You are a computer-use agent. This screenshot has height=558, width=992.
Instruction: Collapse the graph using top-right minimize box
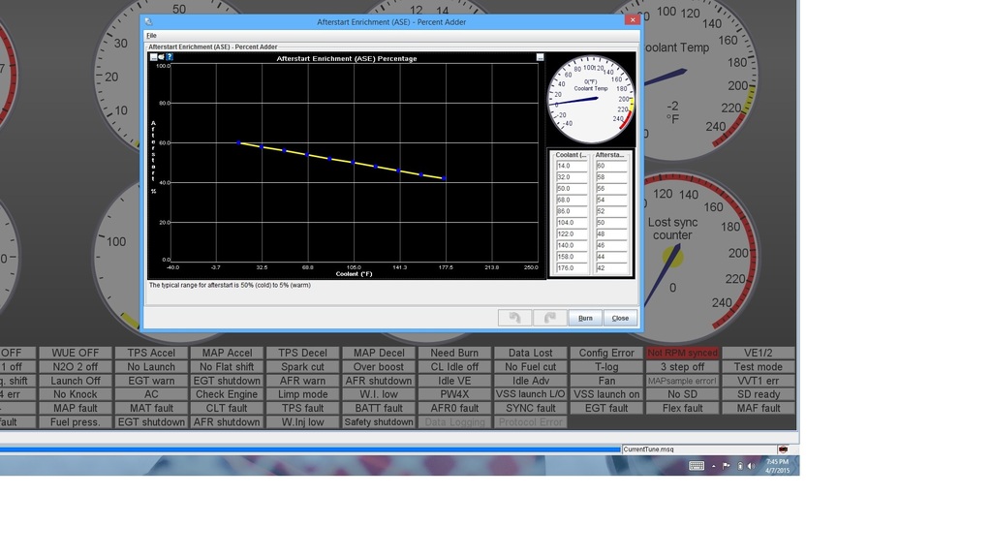pos(541,57)
